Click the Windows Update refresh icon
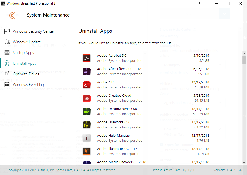247x175 pixels. coord(7,42)
